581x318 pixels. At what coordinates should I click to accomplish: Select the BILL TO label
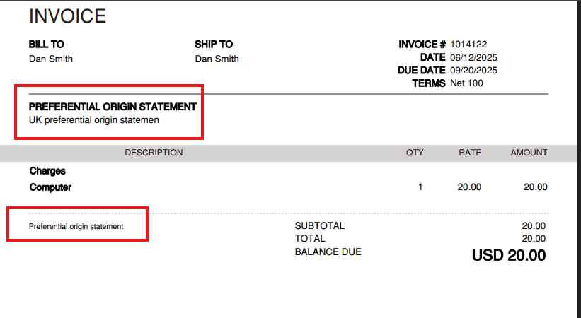tap(47, 45)
